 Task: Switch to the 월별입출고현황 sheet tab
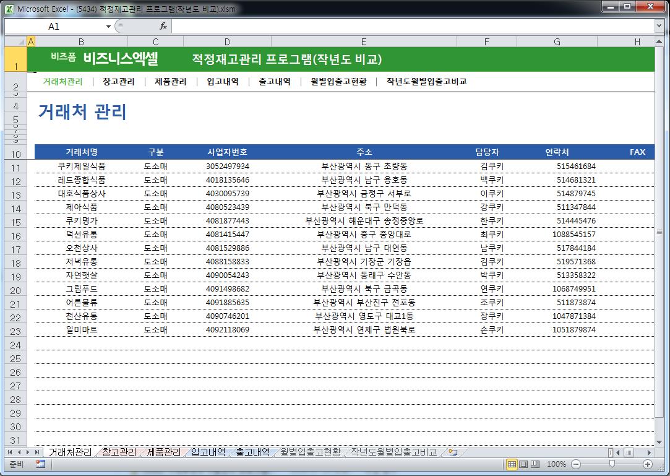pos(310,452)
